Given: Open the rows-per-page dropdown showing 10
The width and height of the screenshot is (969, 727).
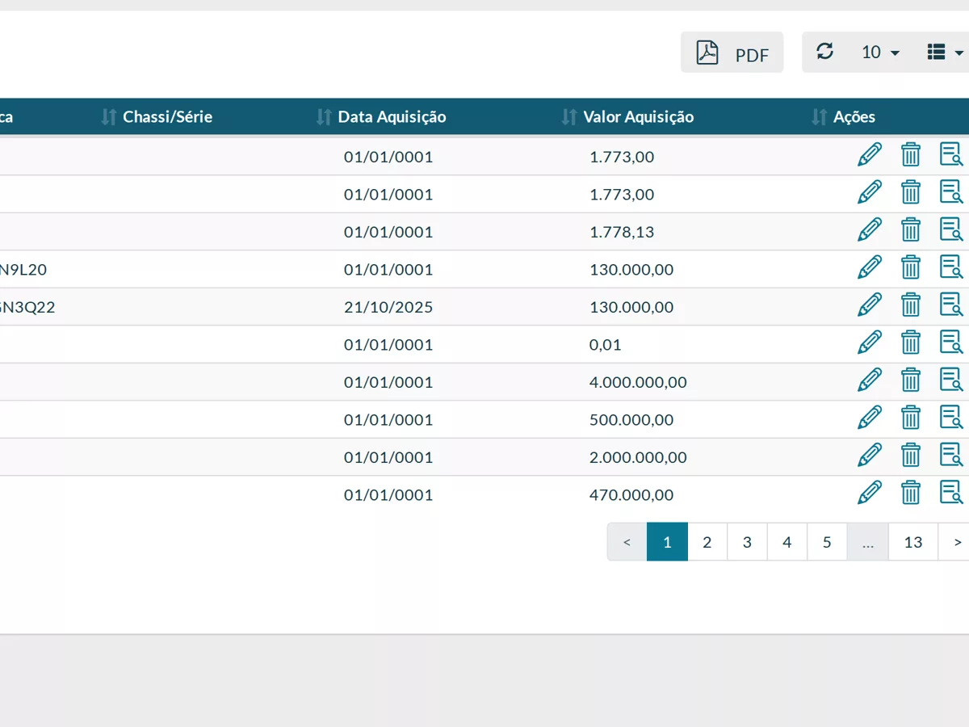Looking at the screenshot, I should pyautogui.click(x=880, y=53).
